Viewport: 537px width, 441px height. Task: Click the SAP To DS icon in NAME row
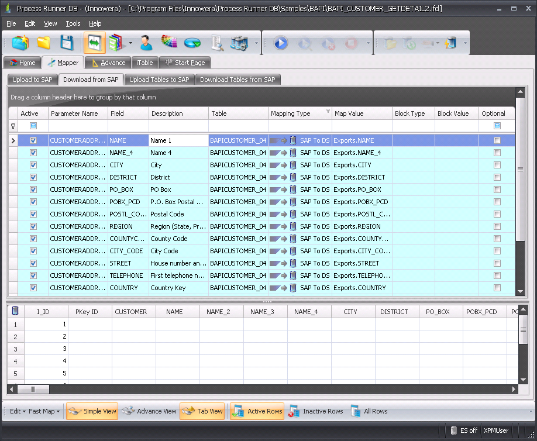coord(283,140)
